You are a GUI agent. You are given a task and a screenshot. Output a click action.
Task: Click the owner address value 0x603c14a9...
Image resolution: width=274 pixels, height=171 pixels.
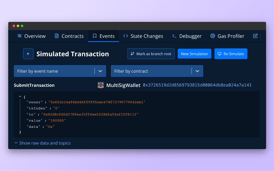[97, 102]
